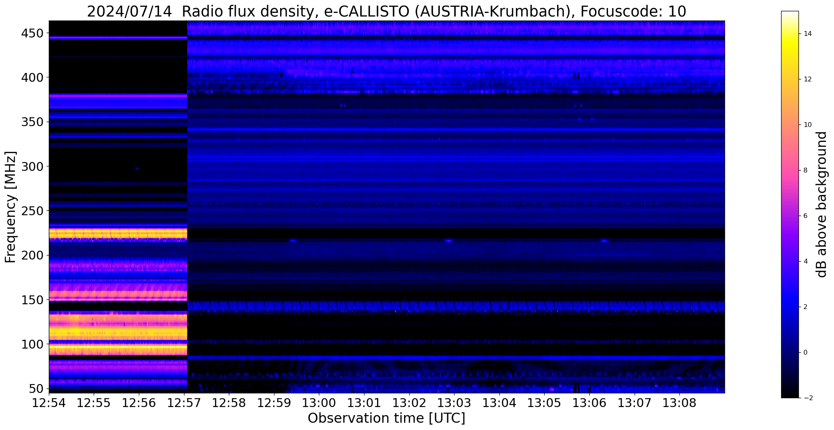Click the colorbar tick value 6

[806, 216]
